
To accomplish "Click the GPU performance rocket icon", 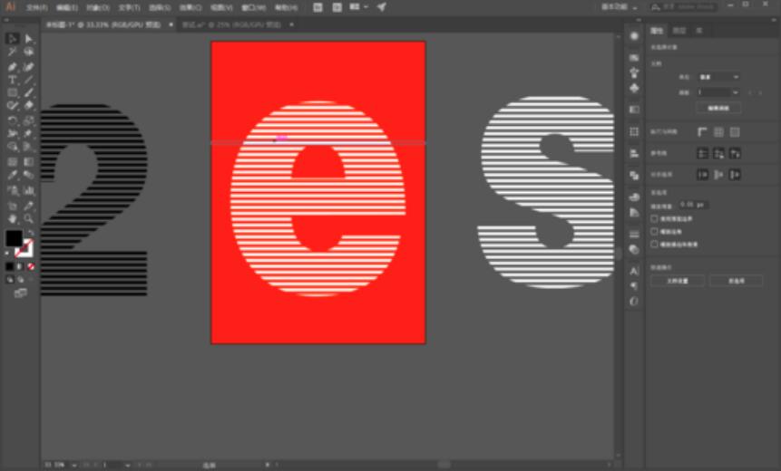I will coord(382,7).
